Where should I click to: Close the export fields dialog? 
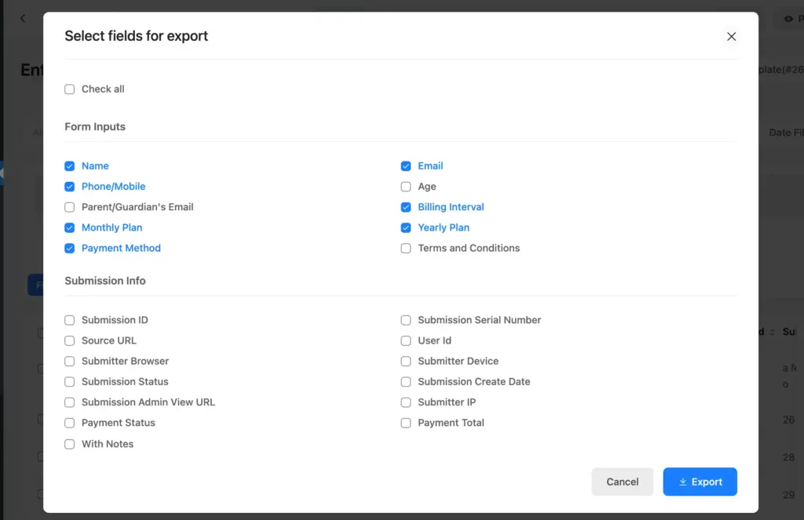pos(731,36)
